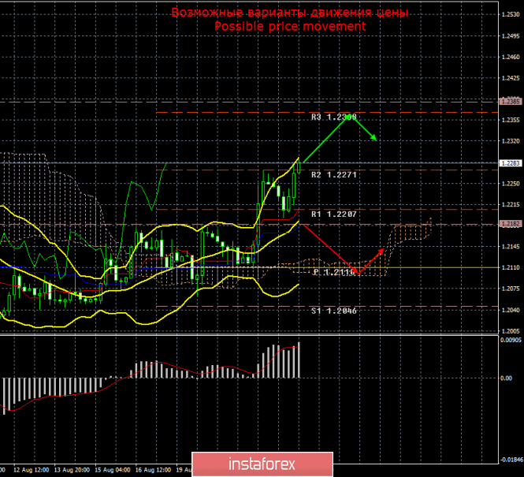Image resolution: width=524 pixels, height=477 pixels.
Task: Select the R1 1.2207 resistance label
Action: (334, 214)
